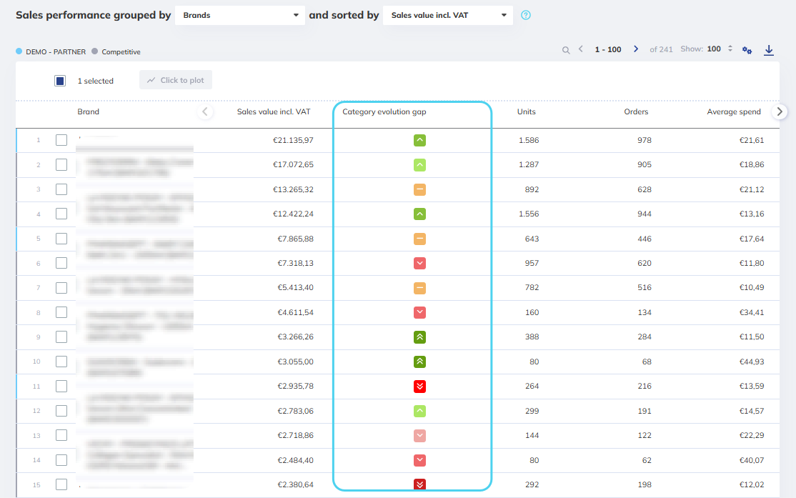The width and height of the screenshot is (796, 498).
Task: Go to next page of results
Action: click(636, 49)
